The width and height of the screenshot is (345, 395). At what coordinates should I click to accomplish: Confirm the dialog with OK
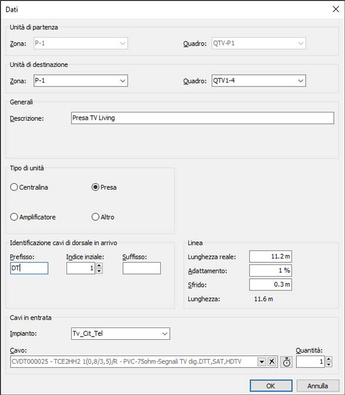pyautogui.click(x=271, y=386)
